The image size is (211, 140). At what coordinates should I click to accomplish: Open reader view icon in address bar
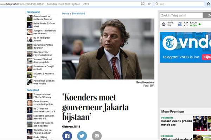click(142, 4)
